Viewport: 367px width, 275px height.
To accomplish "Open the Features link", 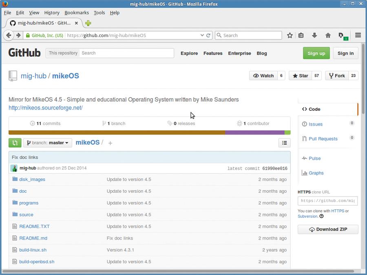I will tap(213, 53).
